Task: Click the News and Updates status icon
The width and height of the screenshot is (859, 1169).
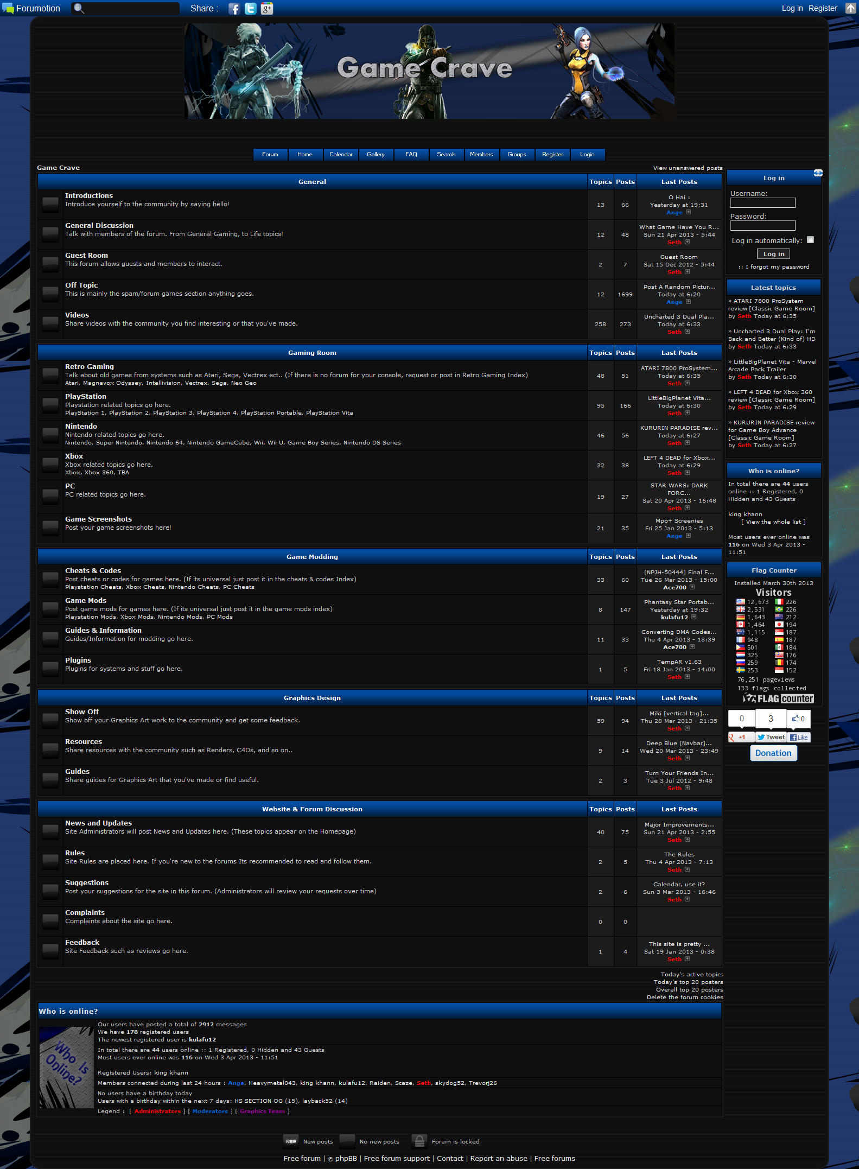Action: coord(50,831)
